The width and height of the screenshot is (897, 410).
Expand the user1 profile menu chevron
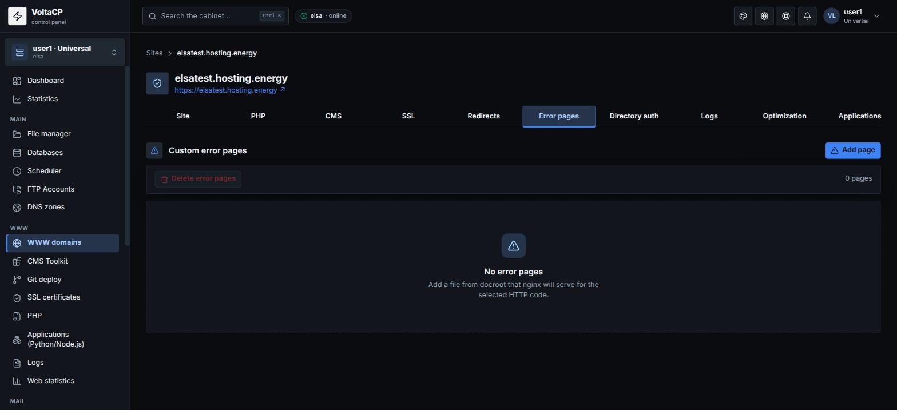pyautogui.click(x=876, y=16)
